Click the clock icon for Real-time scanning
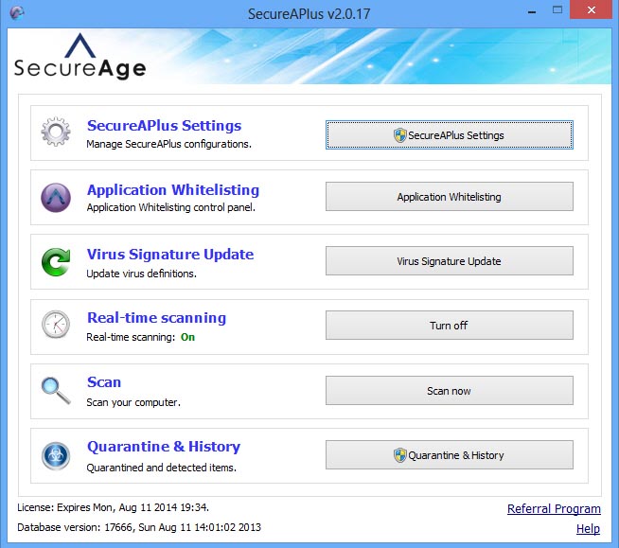The image size is (619, 548). tap(56, 326)
